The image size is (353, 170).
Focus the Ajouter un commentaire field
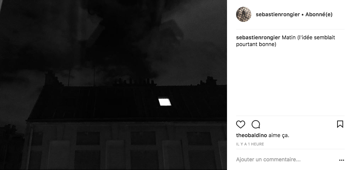[286, 160]
